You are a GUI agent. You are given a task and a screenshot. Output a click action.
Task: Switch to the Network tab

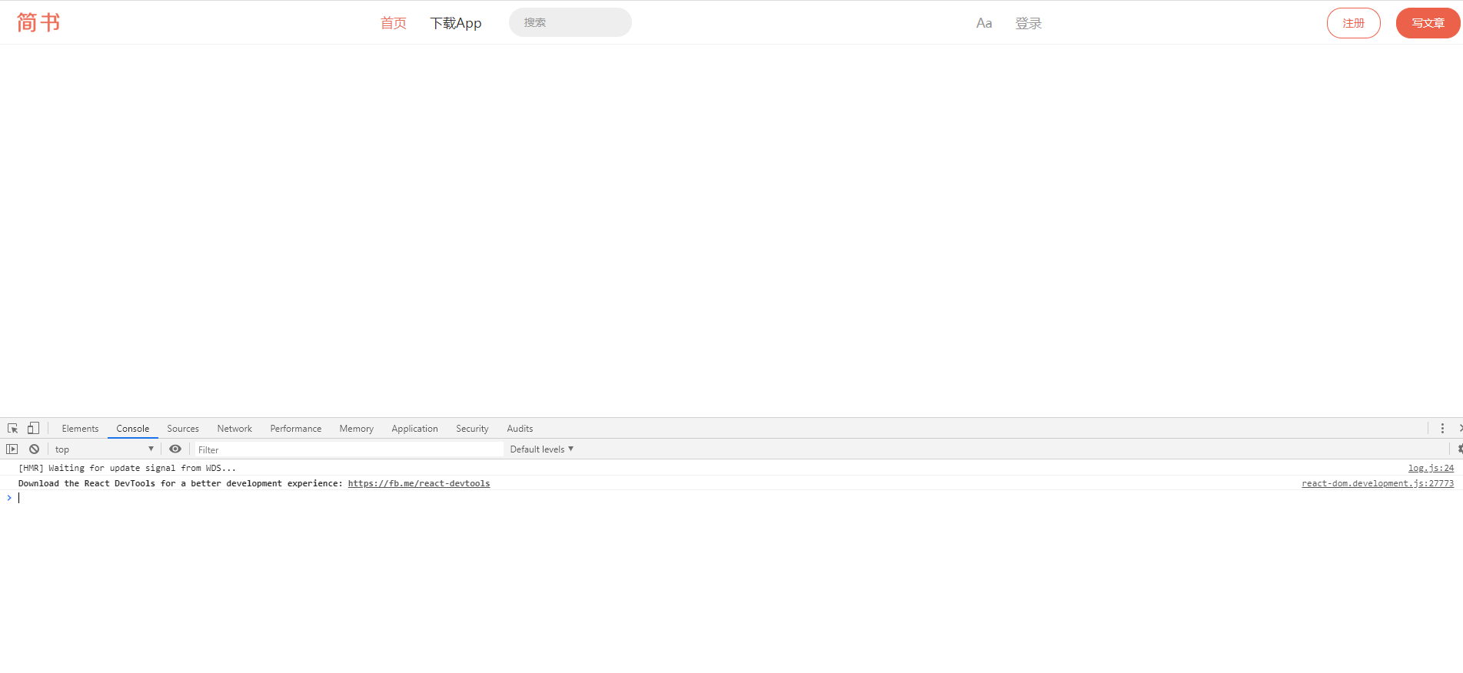tap(234, 429)
